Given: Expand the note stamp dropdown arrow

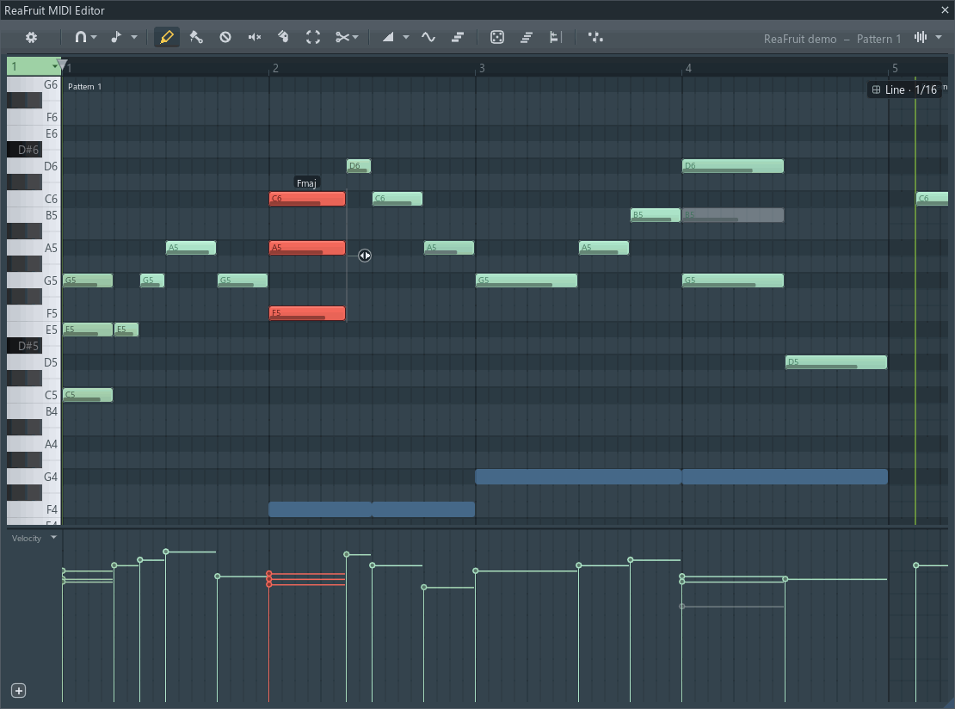Looking at the screenshot, I should [x=134, y=38].
